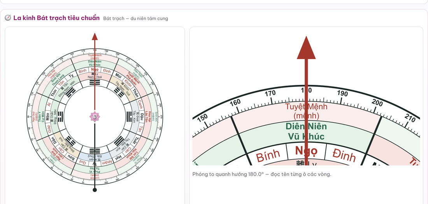Click Hoạ Hại Lộc Tồn on the full compass
This screenshot has height=204, width=428.
coord(148,116)
